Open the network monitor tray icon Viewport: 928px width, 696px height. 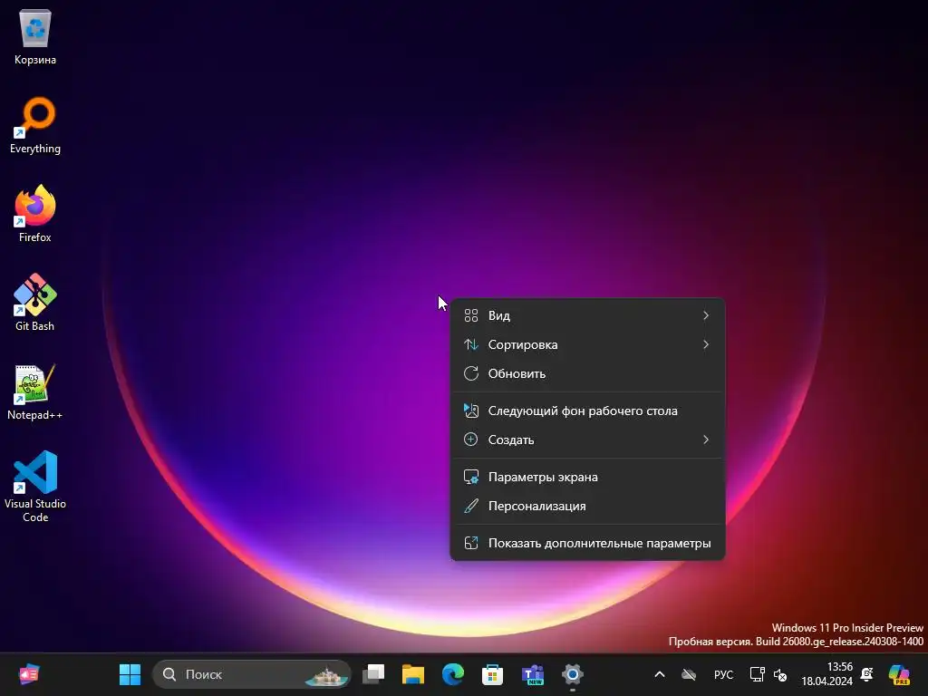click(x=757, y=674)
